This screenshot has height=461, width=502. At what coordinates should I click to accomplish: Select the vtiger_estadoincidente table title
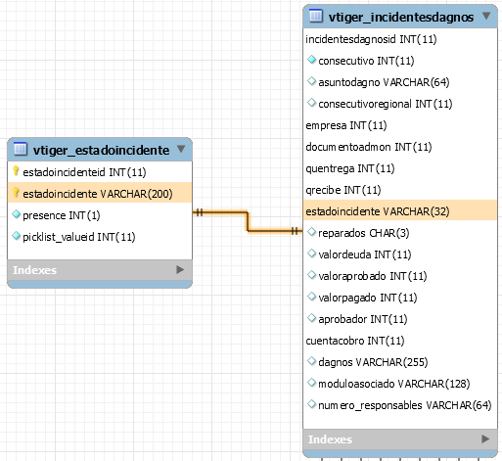(101, 150)
